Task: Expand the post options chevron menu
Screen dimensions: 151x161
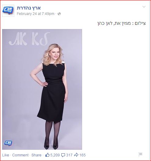Action: pos(144,7)
